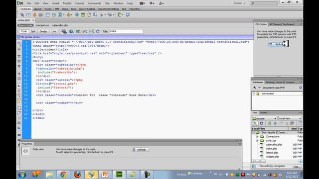Open Firefox from the taskbar
The height and width of the screenshot is (179, 319).
(x=77, y=175)
